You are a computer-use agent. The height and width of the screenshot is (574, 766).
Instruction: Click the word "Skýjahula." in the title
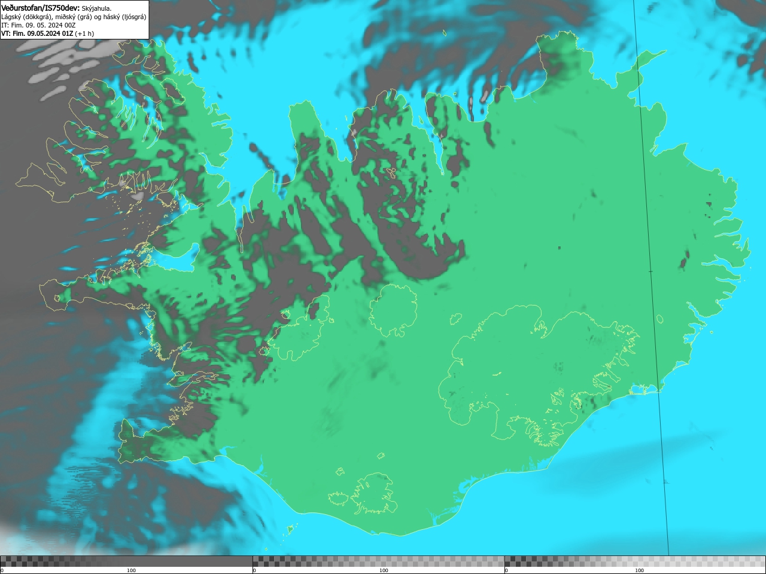[96, 8]
